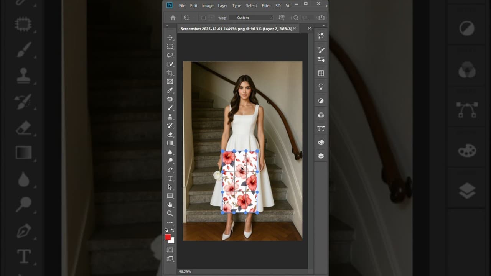Viewport: 491px width, 276px height.
Task: Select the Move tool
Action: 170,38
